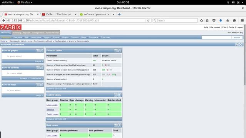Open the Slide shows dropdown under Favorite screens
Image resolution: width=246 pixels, height=138 pixels.
pyautogui.click(x=37, y=79)
